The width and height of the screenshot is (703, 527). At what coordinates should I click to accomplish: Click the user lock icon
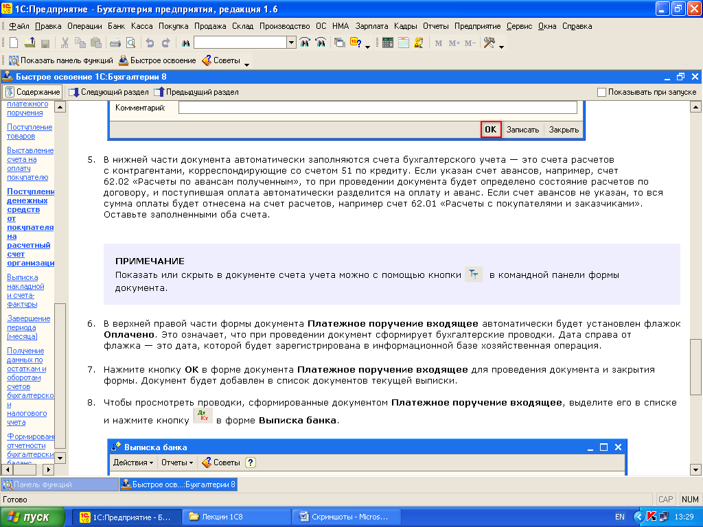click(419, 43)
